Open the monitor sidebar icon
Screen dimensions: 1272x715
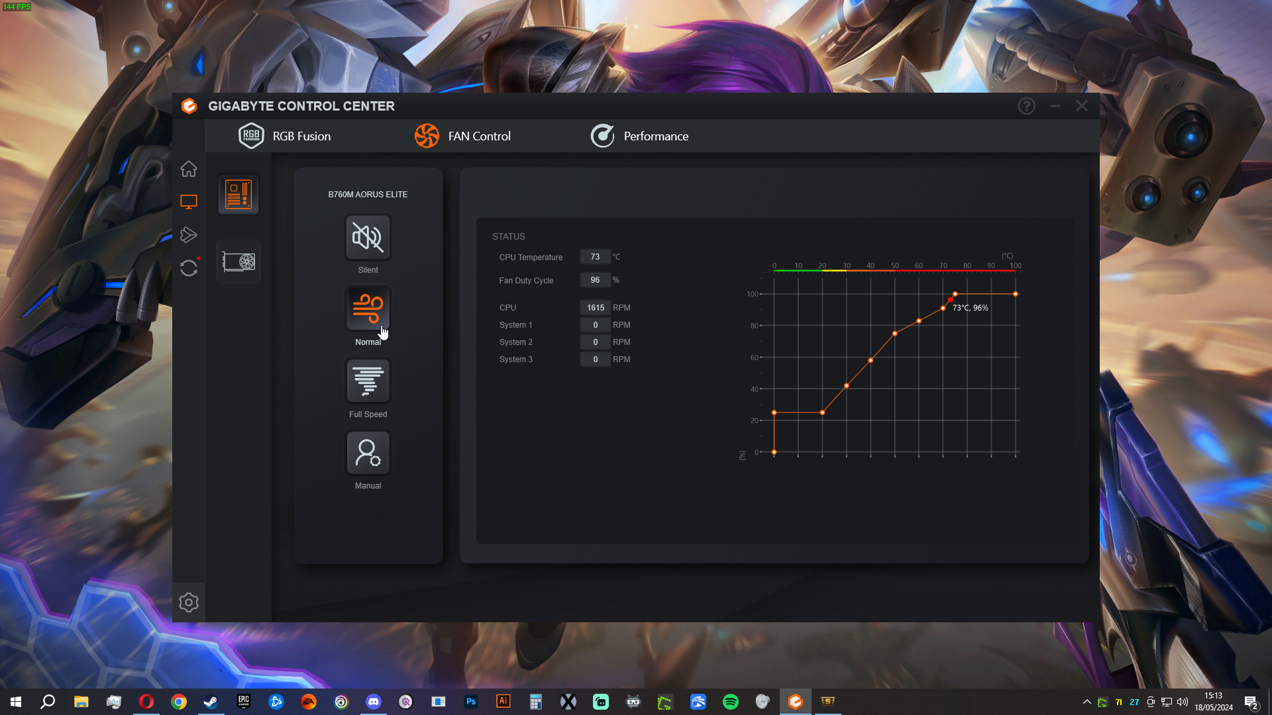[189, 202]
